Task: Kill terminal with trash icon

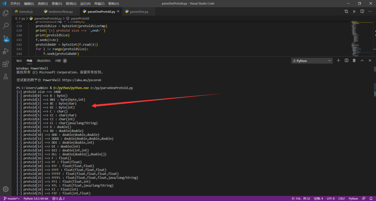Action: pyautogui.click(x=354, y=61)
